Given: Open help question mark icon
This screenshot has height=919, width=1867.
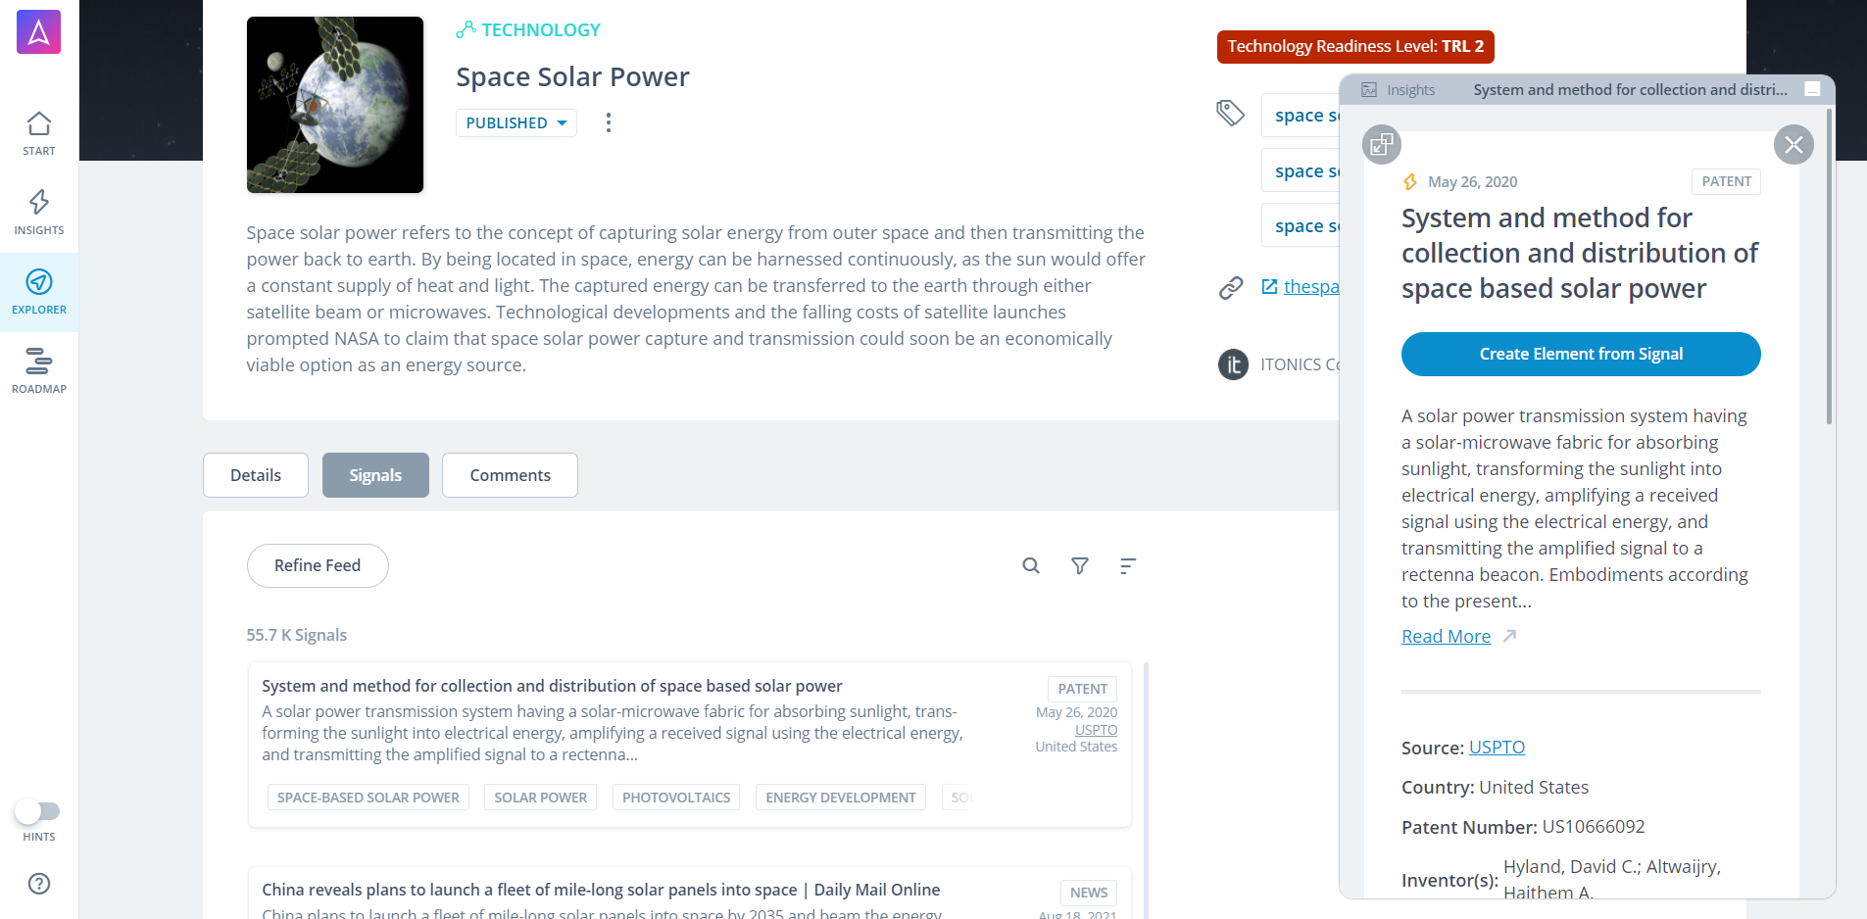Looking at the screenshot, I should [39, 884].
